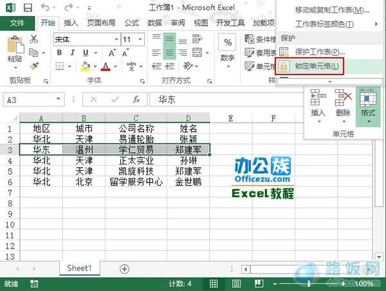Enable Wrap Text

tap(198, 39)
